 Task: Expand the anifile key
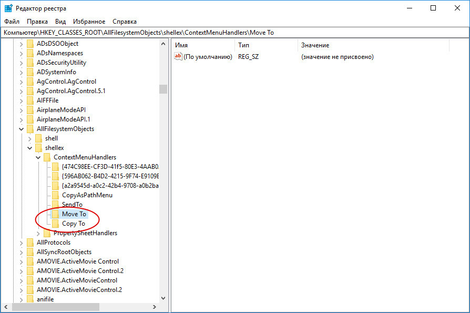click(x=21, y=299)
